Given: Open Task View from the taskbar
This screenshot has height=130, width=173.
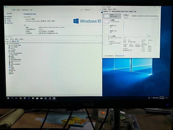Looking at the screenshot, I should 16,98.
